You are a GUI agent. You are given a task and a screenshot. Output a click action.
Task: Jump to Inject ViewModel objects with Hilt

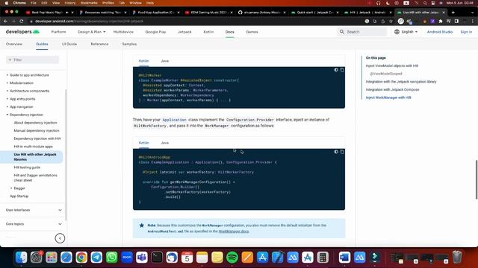392,66
